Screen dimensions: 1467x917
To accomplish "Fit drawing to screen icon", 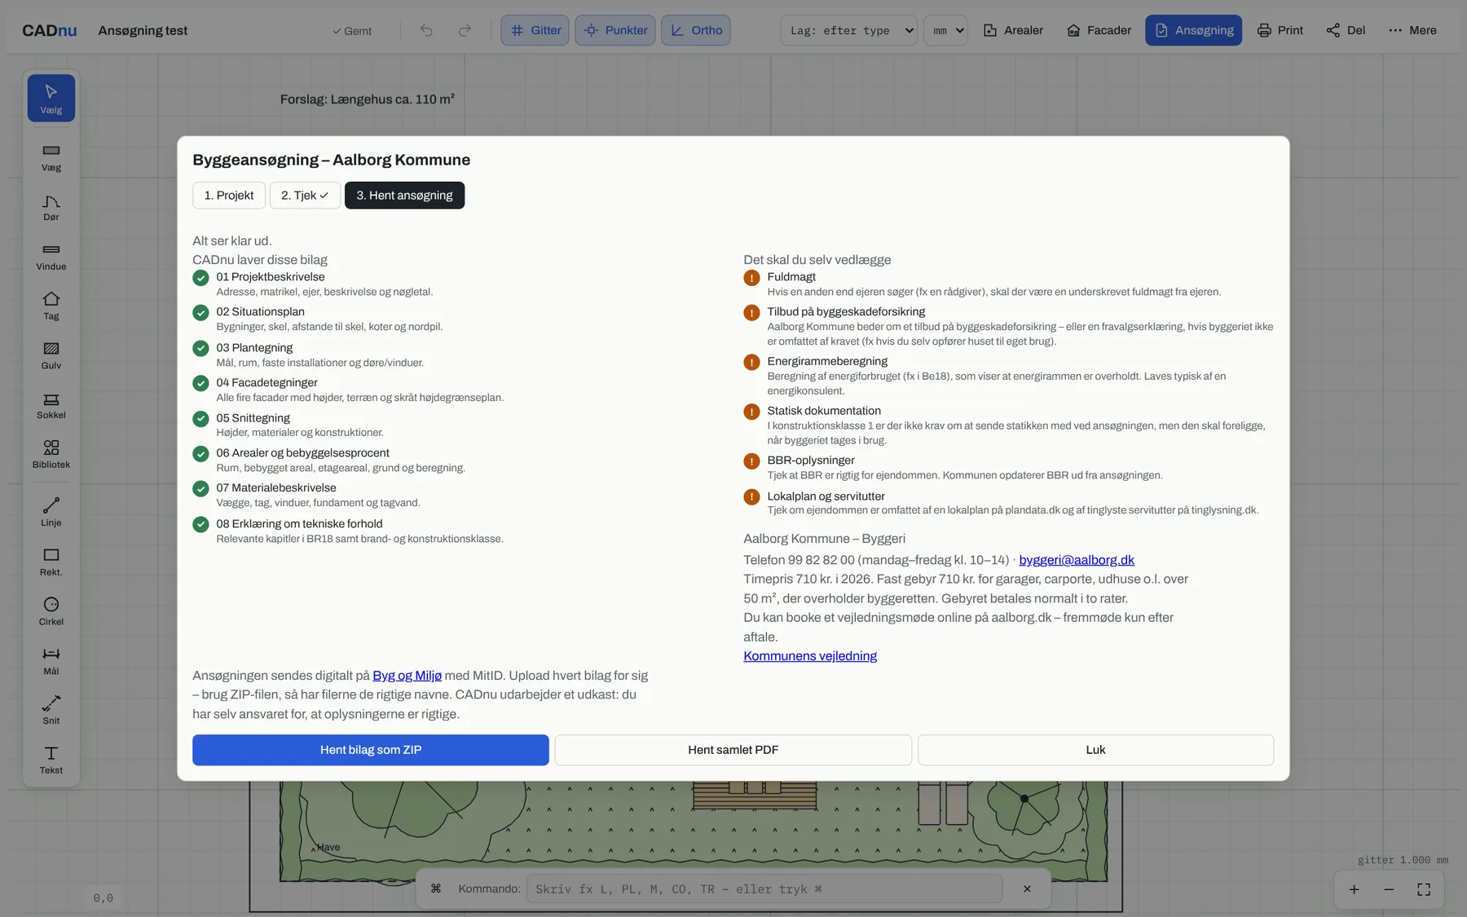I will coord(1424,889).
